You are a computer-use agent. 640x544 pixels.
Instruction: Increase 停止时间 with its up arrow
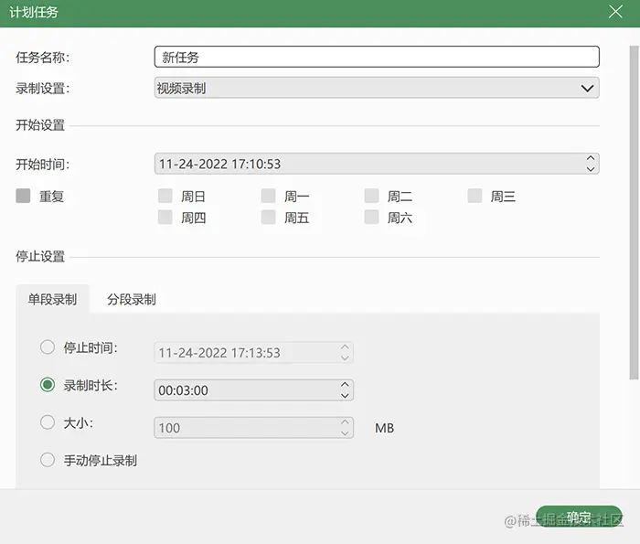point(345,347)
